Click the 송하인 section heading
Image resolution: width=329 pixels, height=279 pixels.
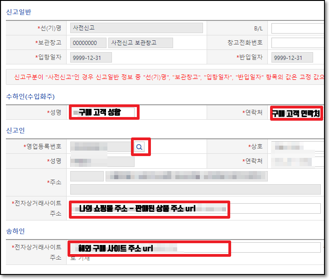click(15, 231)
